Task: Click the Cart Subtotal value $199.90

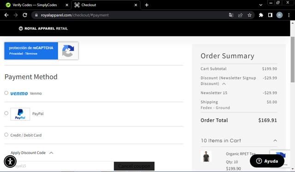Action: pyautogui.click(x=270, y=69)
